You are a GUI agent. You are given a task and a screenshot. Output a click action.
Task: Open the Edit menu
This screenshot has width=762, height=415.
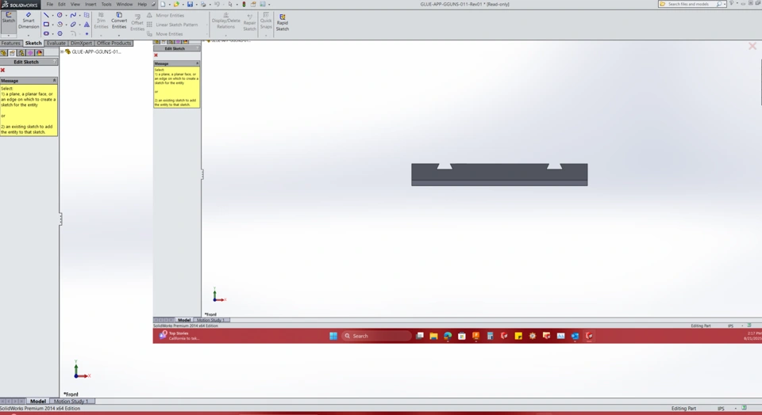[x=62, y=4]
